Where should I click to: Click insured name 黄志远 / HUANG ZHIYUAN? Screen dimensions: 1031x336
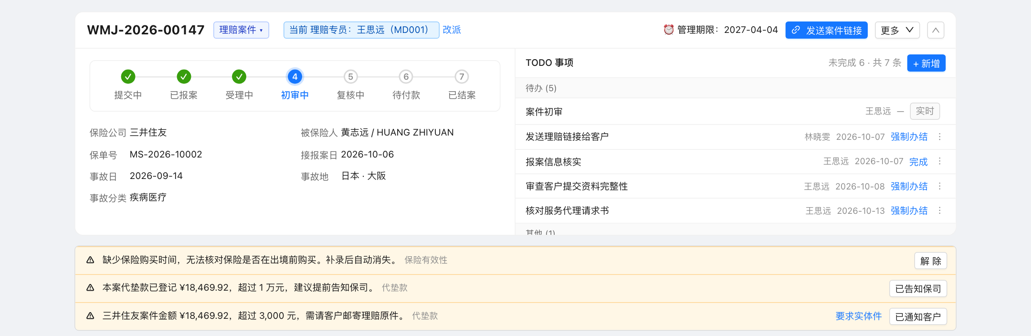(397, 132)
